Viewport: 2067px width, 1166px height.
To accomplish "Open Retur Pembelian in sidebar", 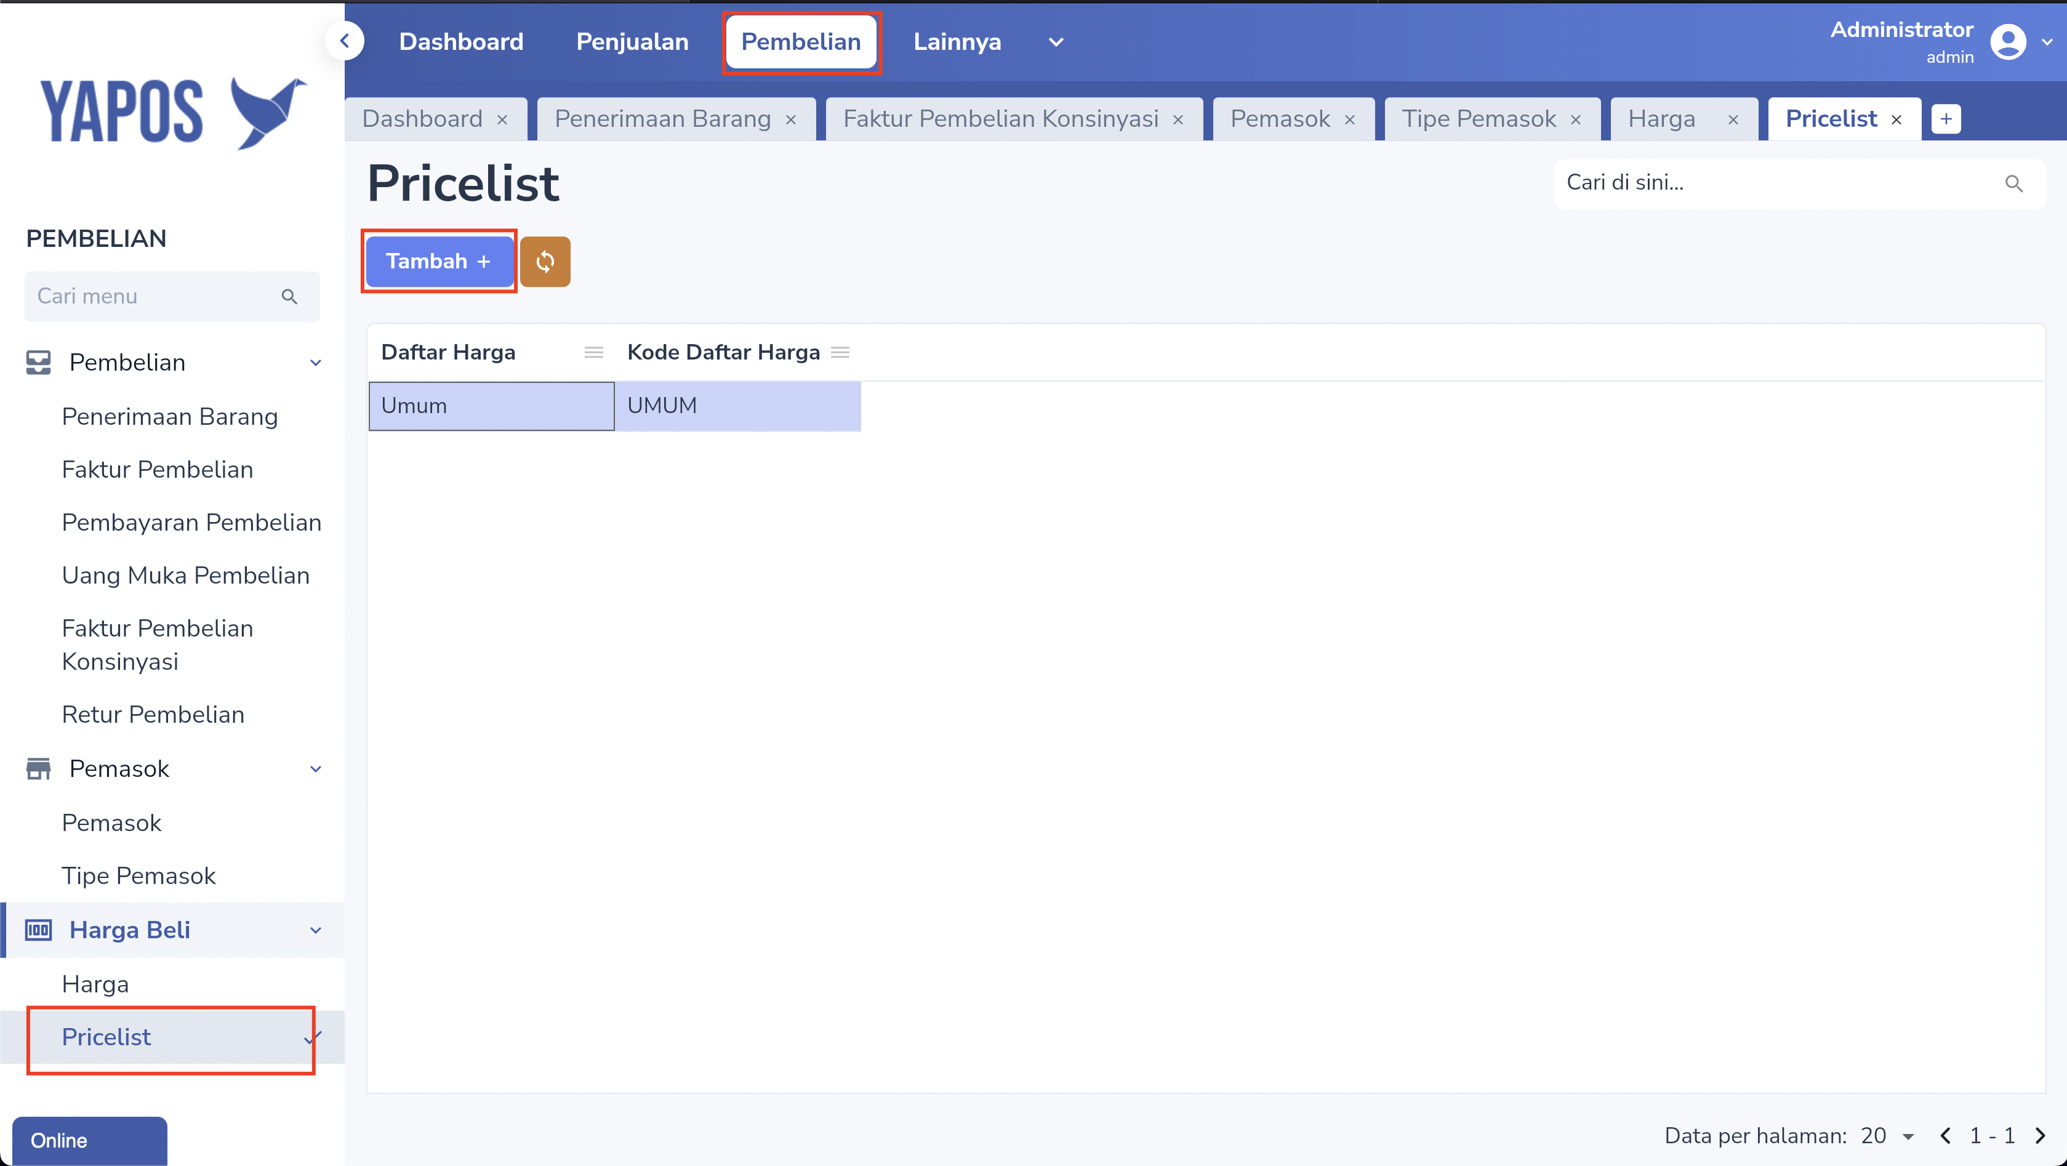I will (153, 714).
